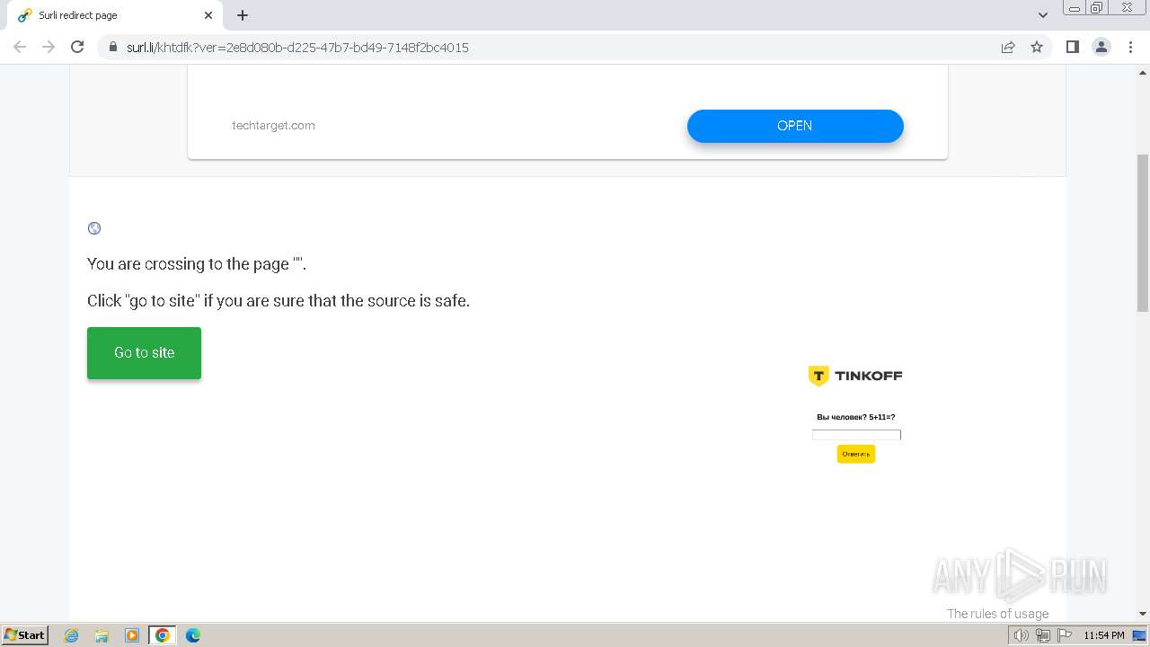Close the Surli redirect page tab

click(208, 15)
